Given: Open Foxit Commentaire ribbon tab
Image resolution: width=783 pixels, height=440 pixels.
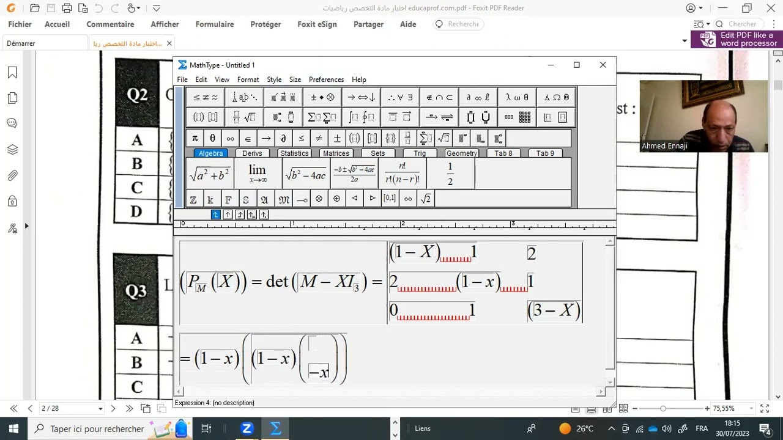Looking at the screenshot, I should (110, 24).
